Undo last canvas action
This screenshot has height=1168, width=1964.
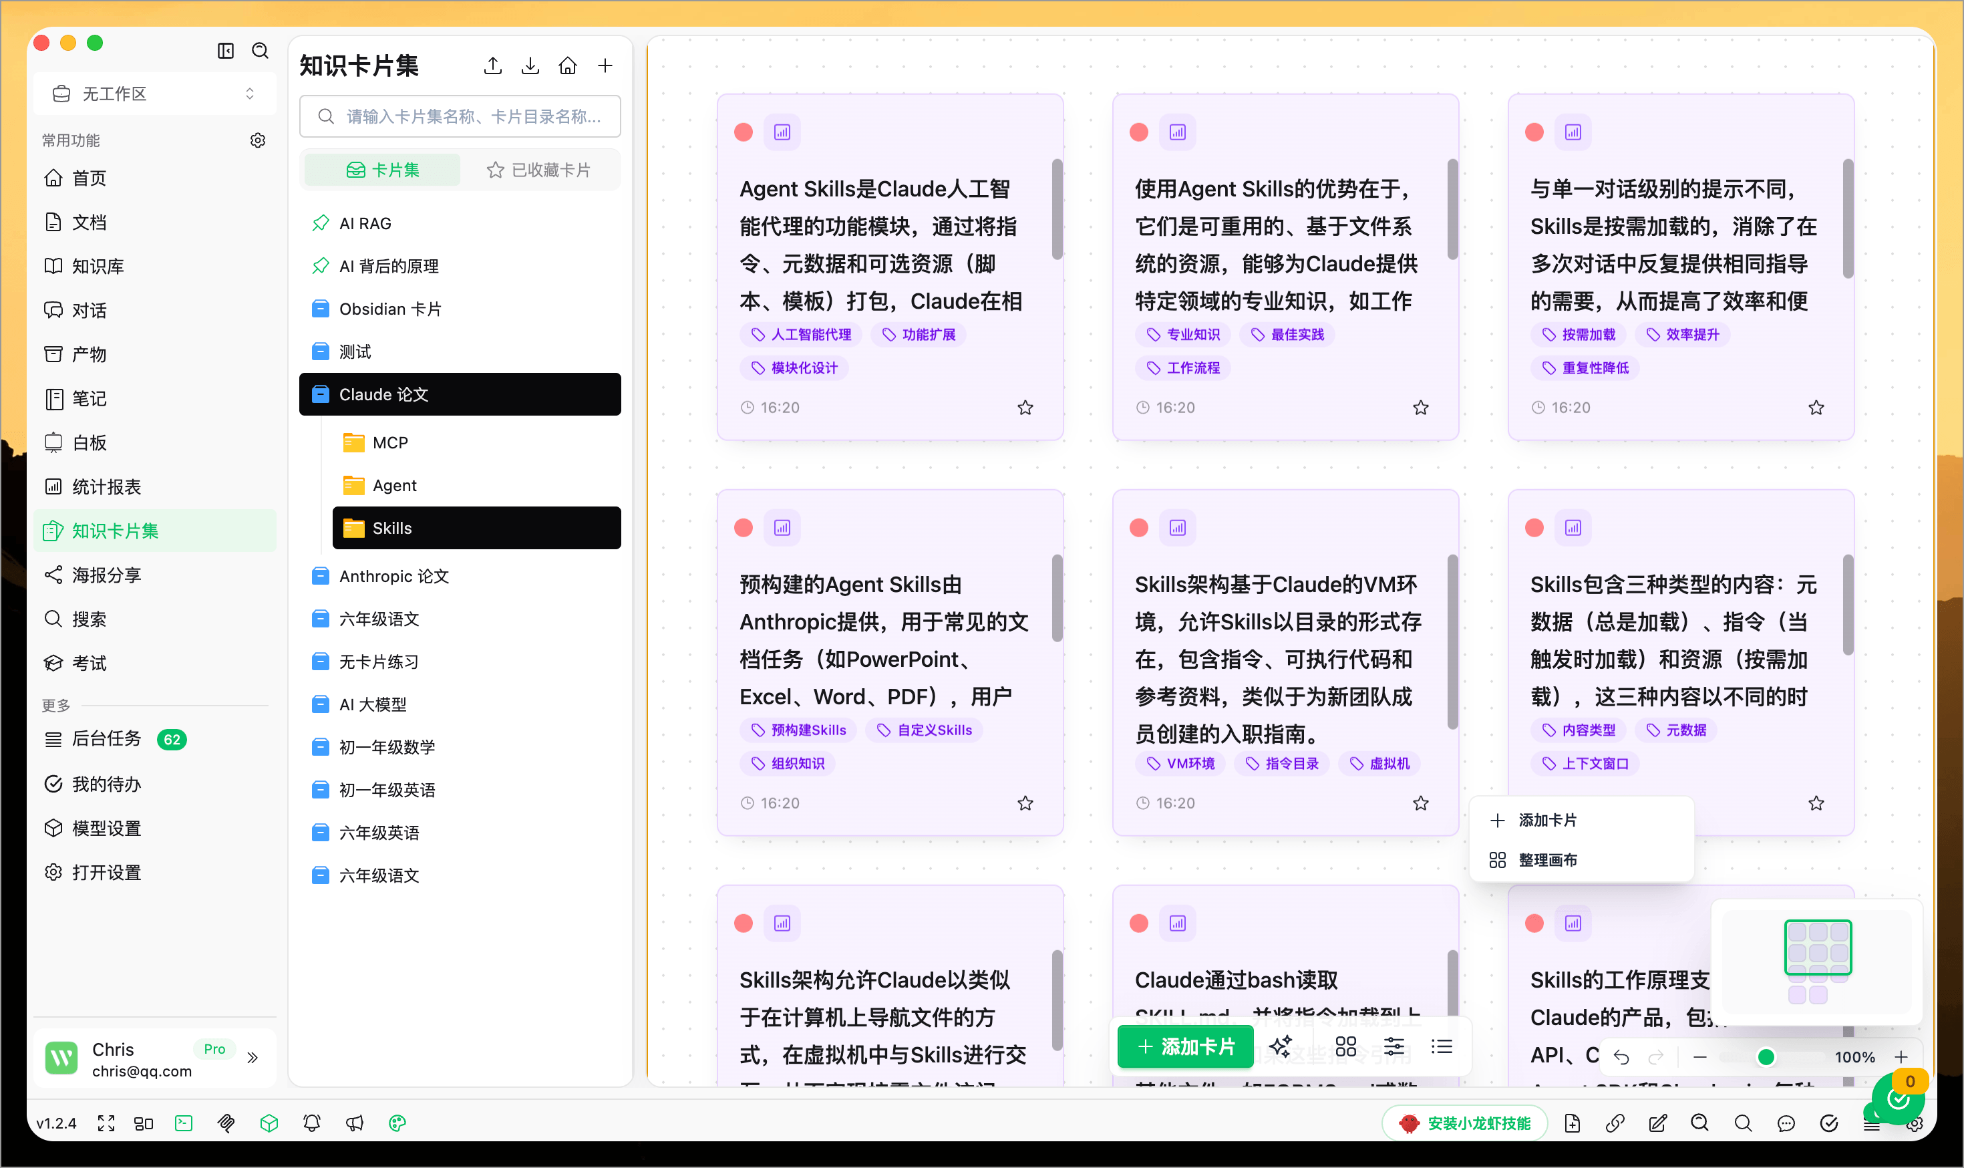[x=1623, y=1056]
